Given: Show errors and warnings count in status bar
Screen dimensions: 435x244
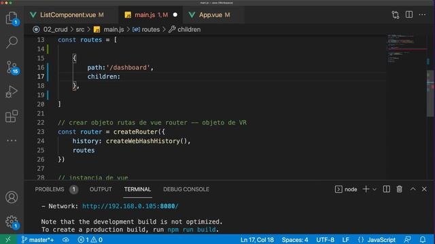Looking at the screenshot, I should 90,239.
